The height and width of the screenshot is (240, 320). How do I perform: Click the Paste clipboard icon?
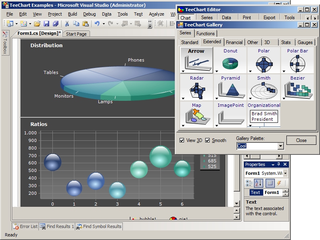(86, 24)
